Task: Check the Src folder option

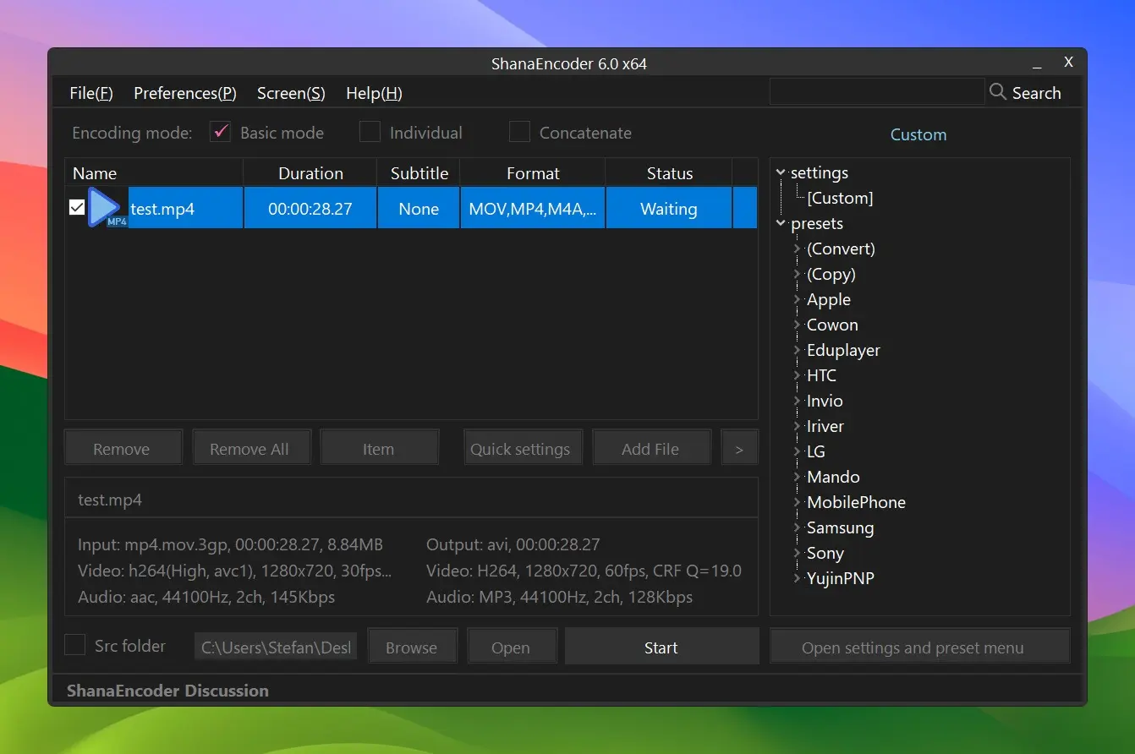Action: pyautogui.click(x=75, y=646)
